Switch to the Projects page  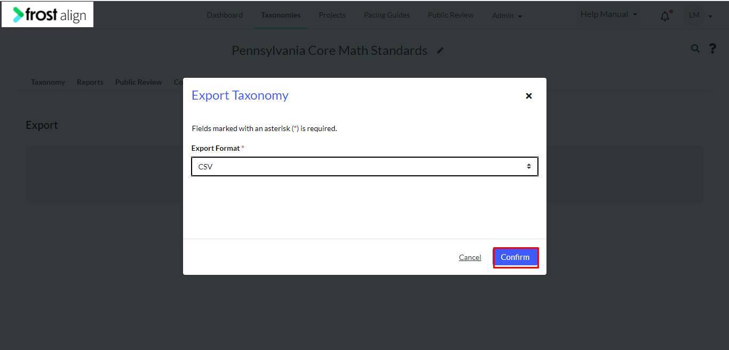[x=332, y=15]
